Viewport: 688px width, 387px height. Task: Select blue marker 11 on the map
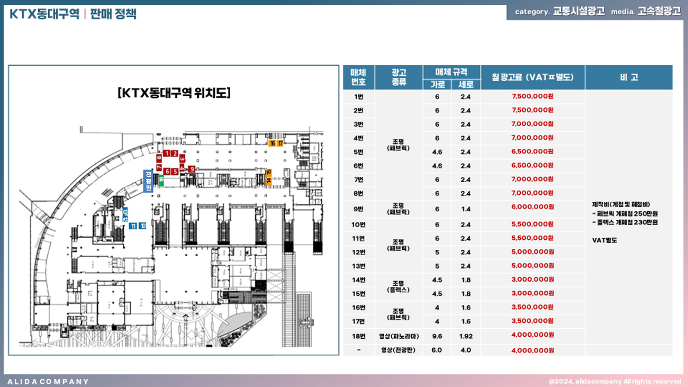pyautogui.click(x=133, y=226)
